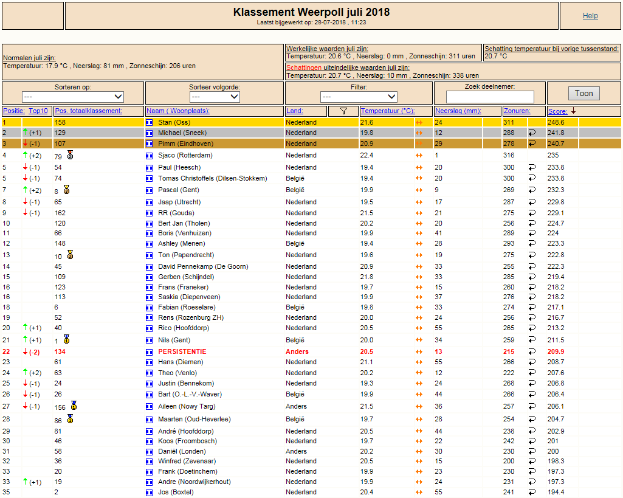Click the orange double-arrow icon in RR (Gouda) row
Image resolution: width=623 pixels, height=498 pixels.
tap(419, 213)
